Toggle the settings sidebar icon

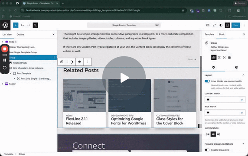(x=228, y=25)
